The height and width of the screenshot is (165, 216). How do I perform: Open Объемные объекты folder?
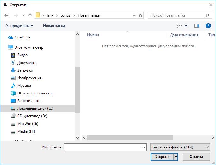[35, 93]
